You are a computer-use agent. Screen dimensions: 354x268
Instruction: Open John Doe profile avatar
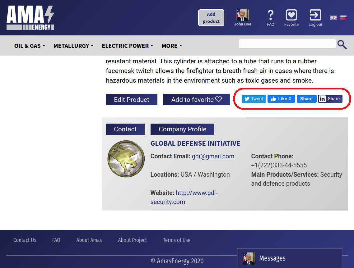tap(243, 15)
